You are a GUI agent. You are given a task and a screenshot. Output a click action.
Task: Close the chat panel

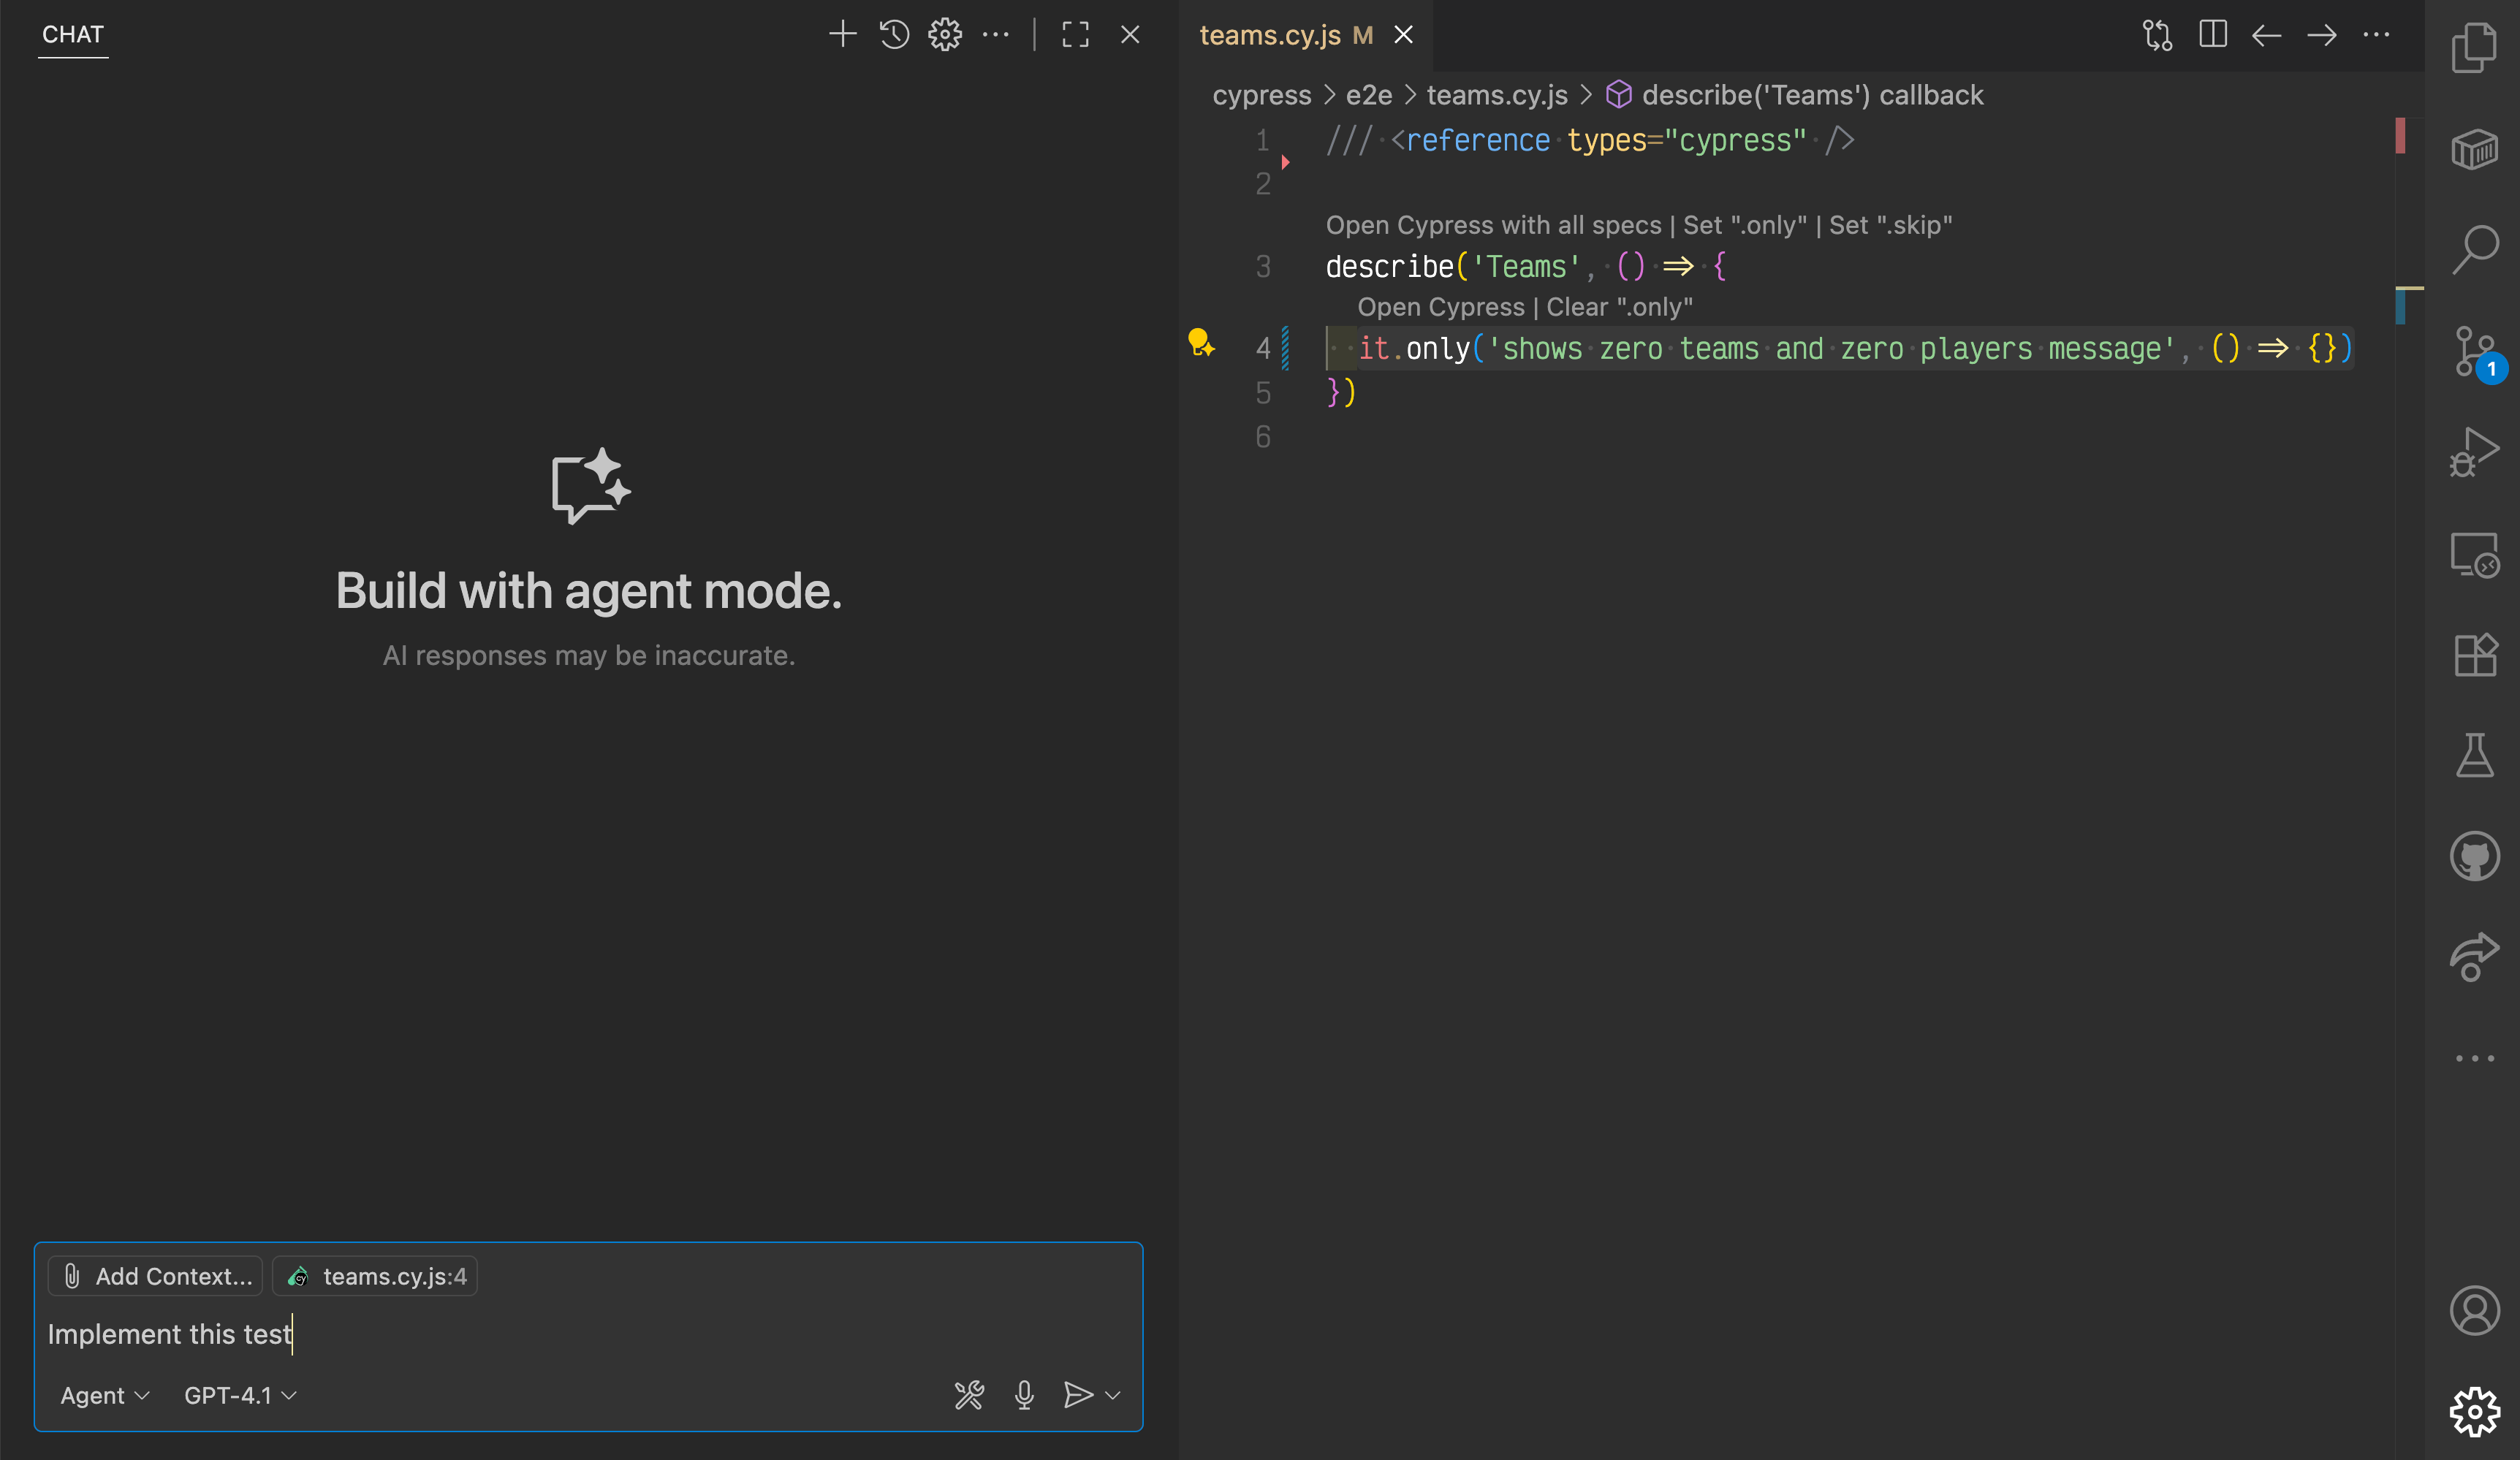click(x=1130, y=34)
